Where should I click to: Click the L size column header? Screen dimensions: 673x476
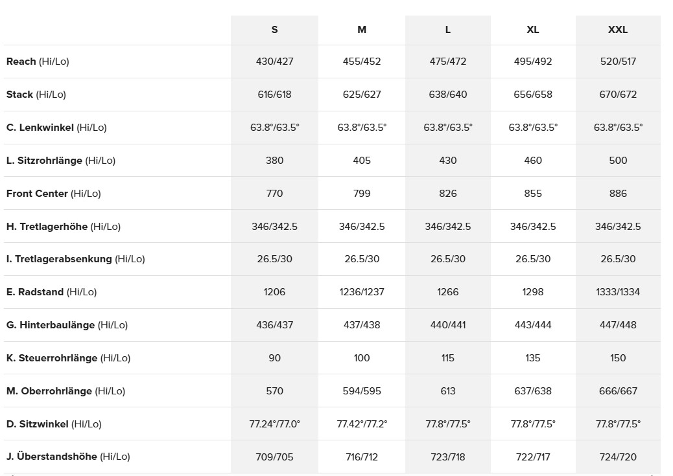point(448,30)
